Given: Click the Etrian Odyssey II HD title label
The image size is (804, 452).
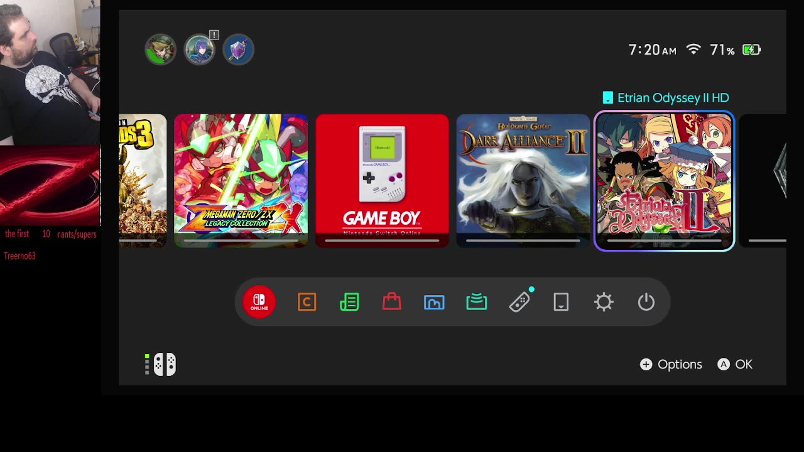Looking at the screenshot, I should click(x=673, y=98).
